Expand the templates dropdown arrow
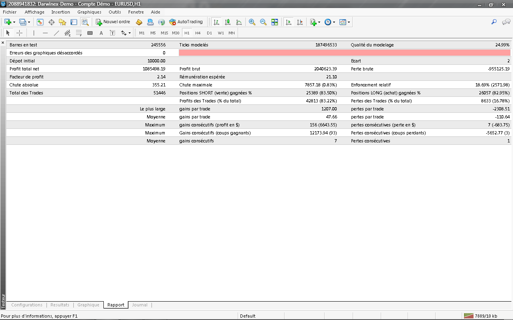 point(349,22)
